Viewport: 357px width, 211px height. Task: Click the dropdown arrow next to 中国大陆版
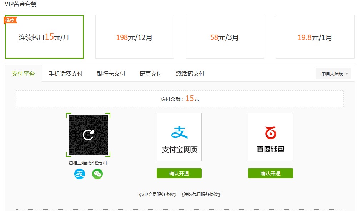346,74
